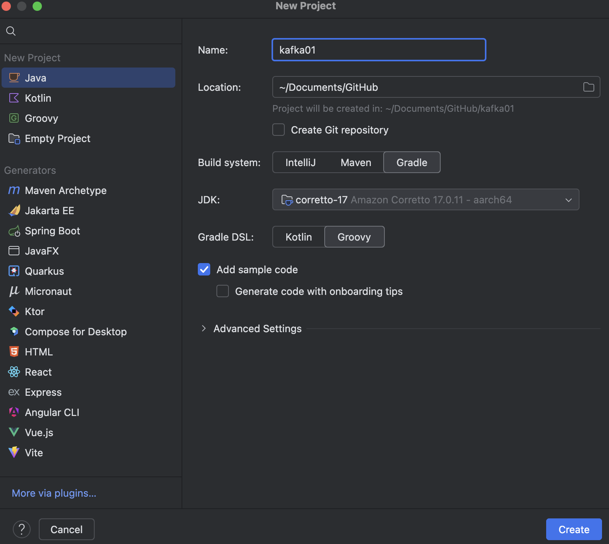The height and width of the screenshot is (544, 609).
Task: Click the Cancel button
Action: click(x=67, y=529)
